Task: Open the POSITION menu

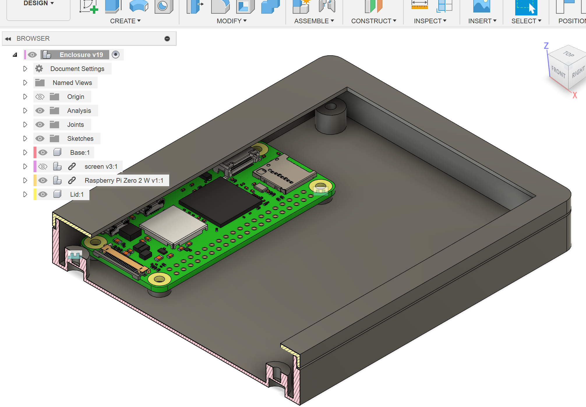Action: pyautogui.click(x=572, y=21)
